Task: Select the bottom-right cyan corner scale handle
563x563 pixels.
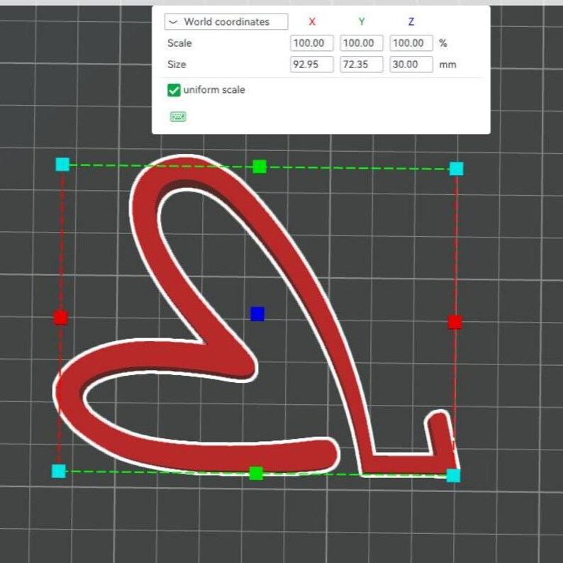Action: point(454,476)
